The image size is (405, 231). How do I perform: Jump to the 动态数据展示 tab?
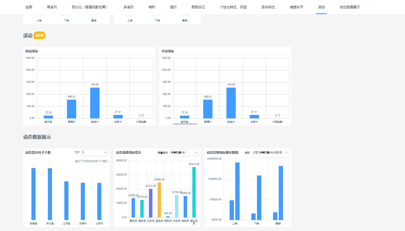(349, 7)
